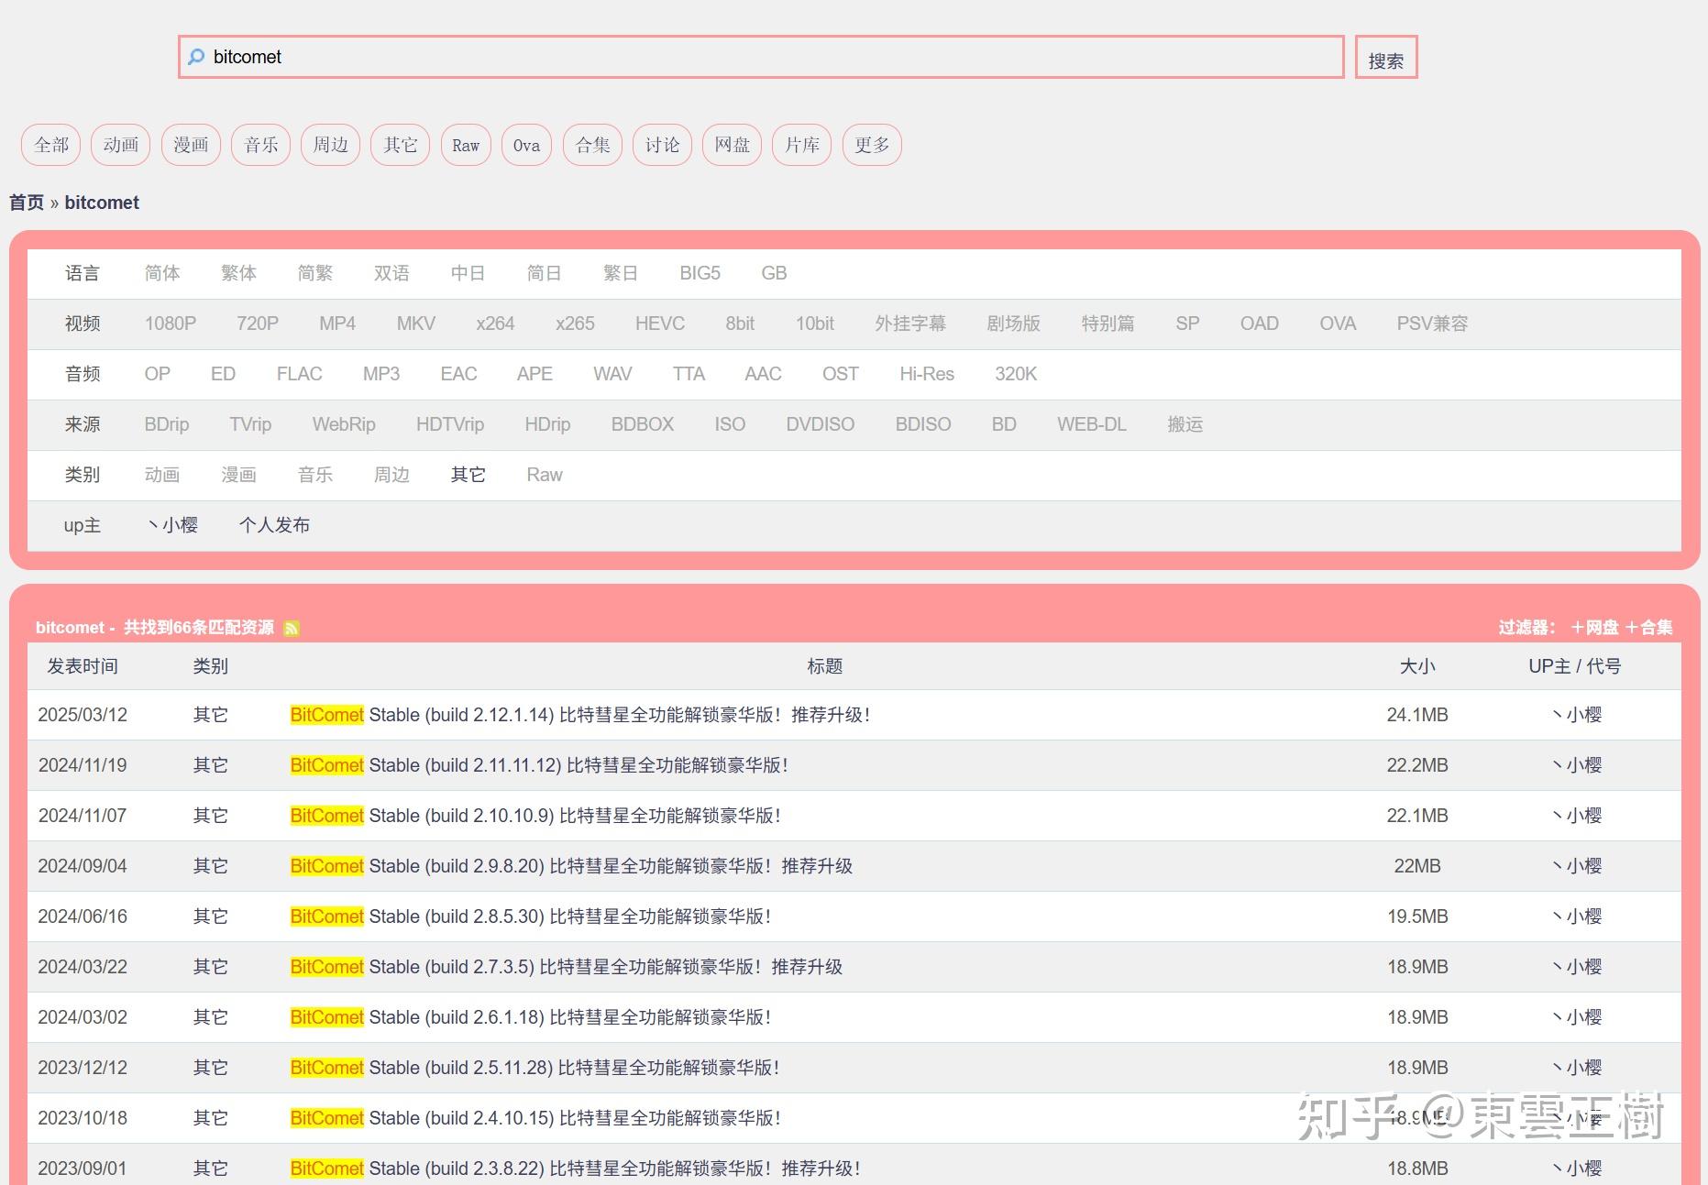The image size is (1708, 1185).
Task: Go to 首页 in the breadcrumb
Action: point(27,203)
